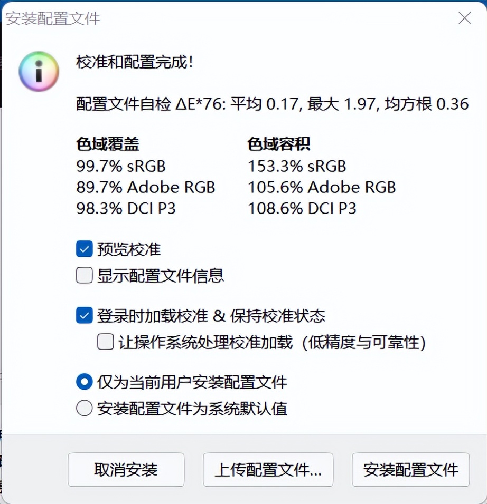Close the 安装配置文件 dialog

(x=464, y=18)
